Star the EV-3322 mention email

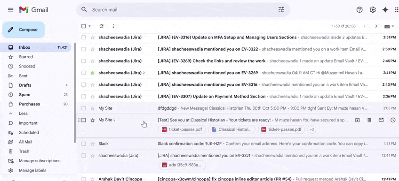[x=93, y=49]
